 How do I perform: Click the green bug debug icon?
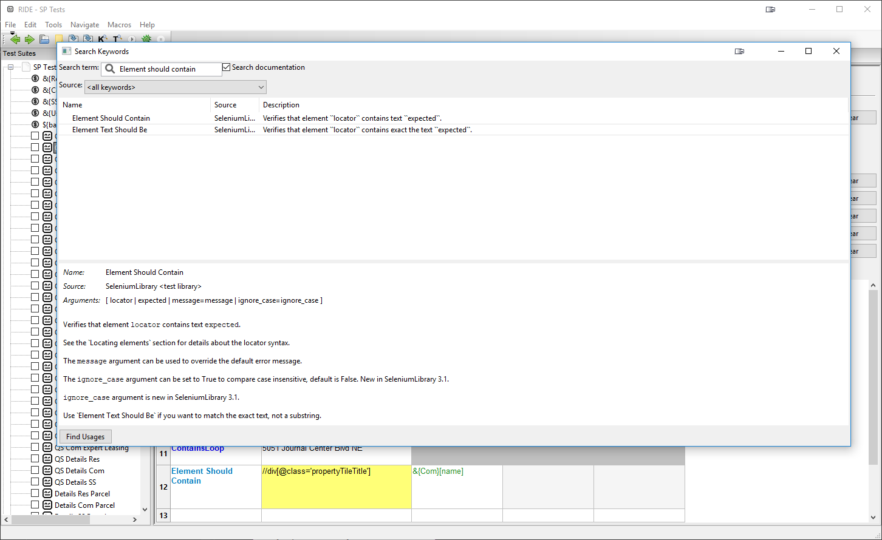pos(146,39)
